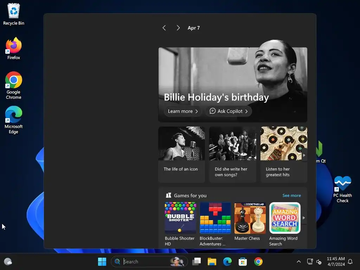
Task: Open the BlockBuster: Adventures game tile
Action: (216, 224)
